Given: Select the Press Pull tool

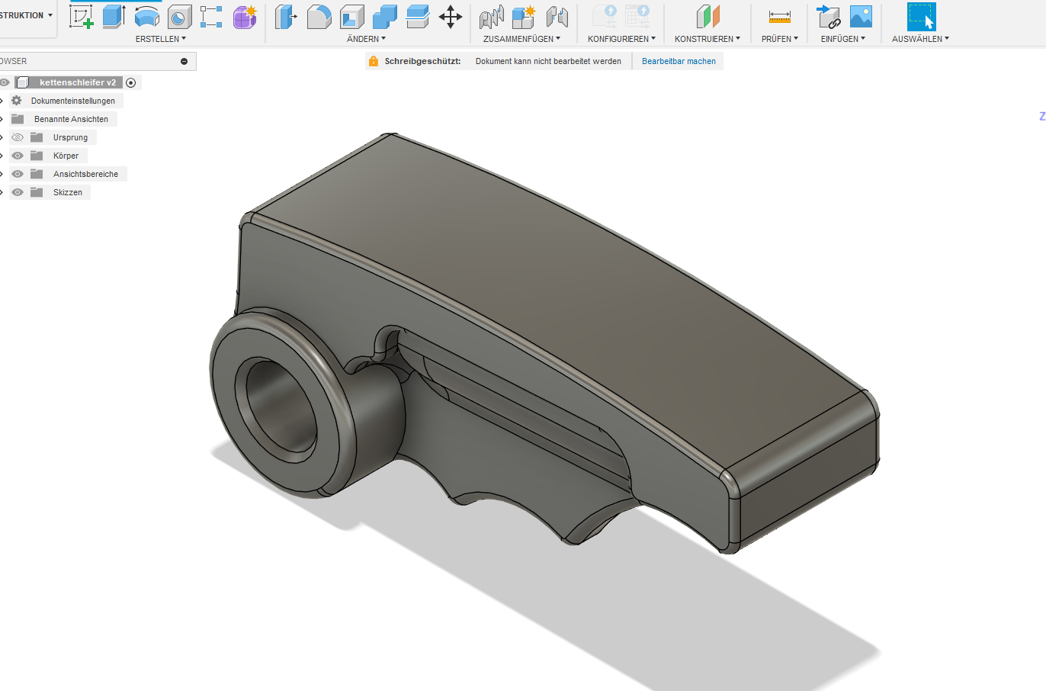Looking at the screenshot, I should [285, 16].
